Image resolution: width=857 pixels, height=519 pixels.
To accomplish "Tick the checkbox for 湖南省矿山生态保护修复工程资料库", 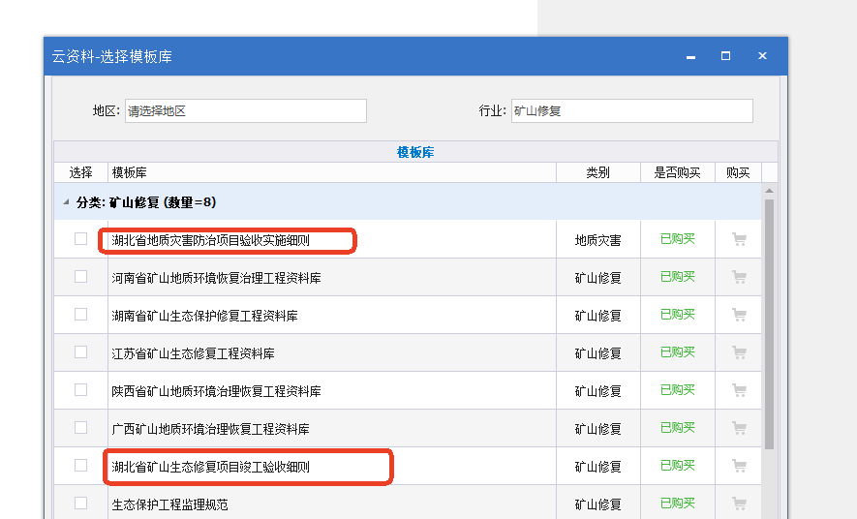I will pos(80,315).
